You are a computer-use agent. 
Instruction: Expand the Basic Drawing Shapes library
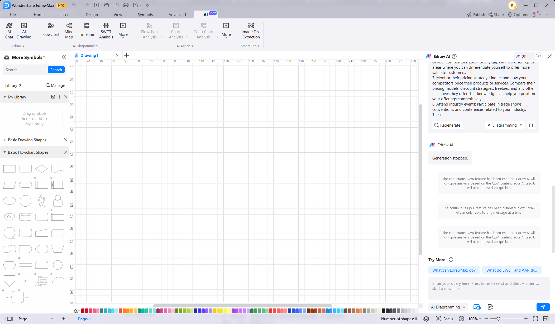[x=27, y=140]
